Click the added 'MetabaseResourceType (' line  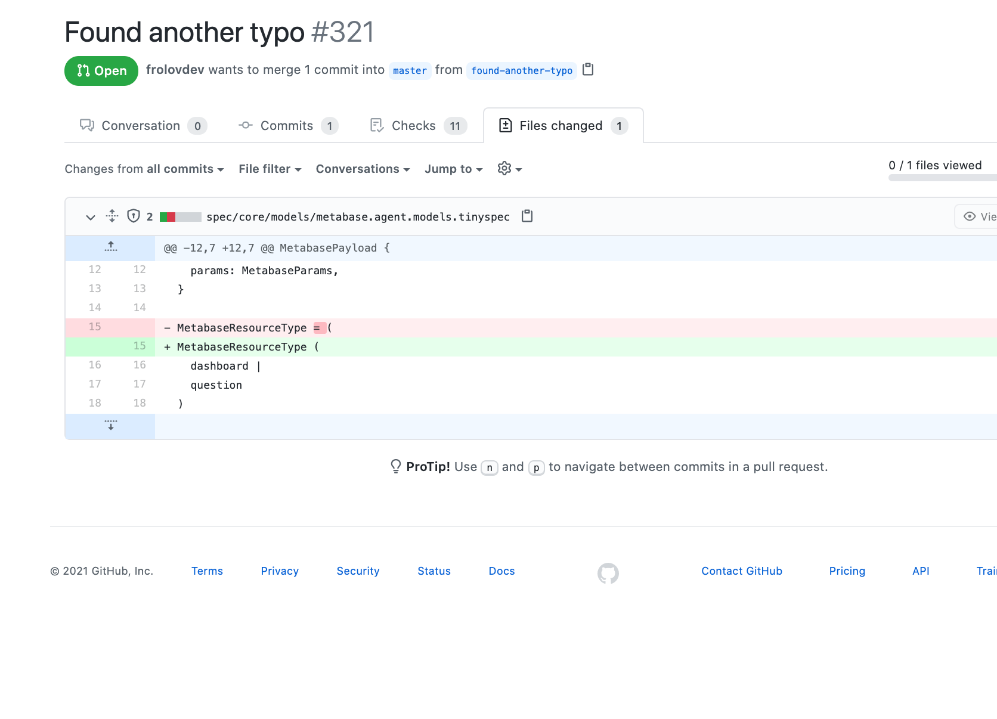pos(576,346)
